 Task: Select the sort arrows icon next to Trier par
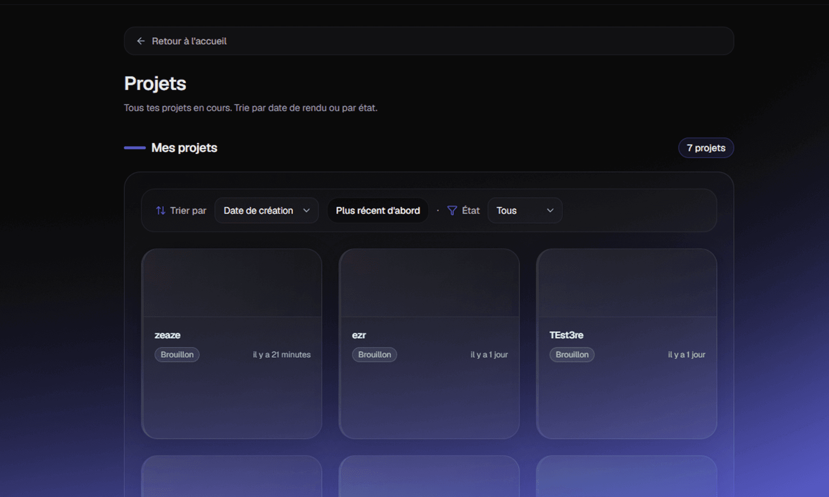tap(160, 210)
